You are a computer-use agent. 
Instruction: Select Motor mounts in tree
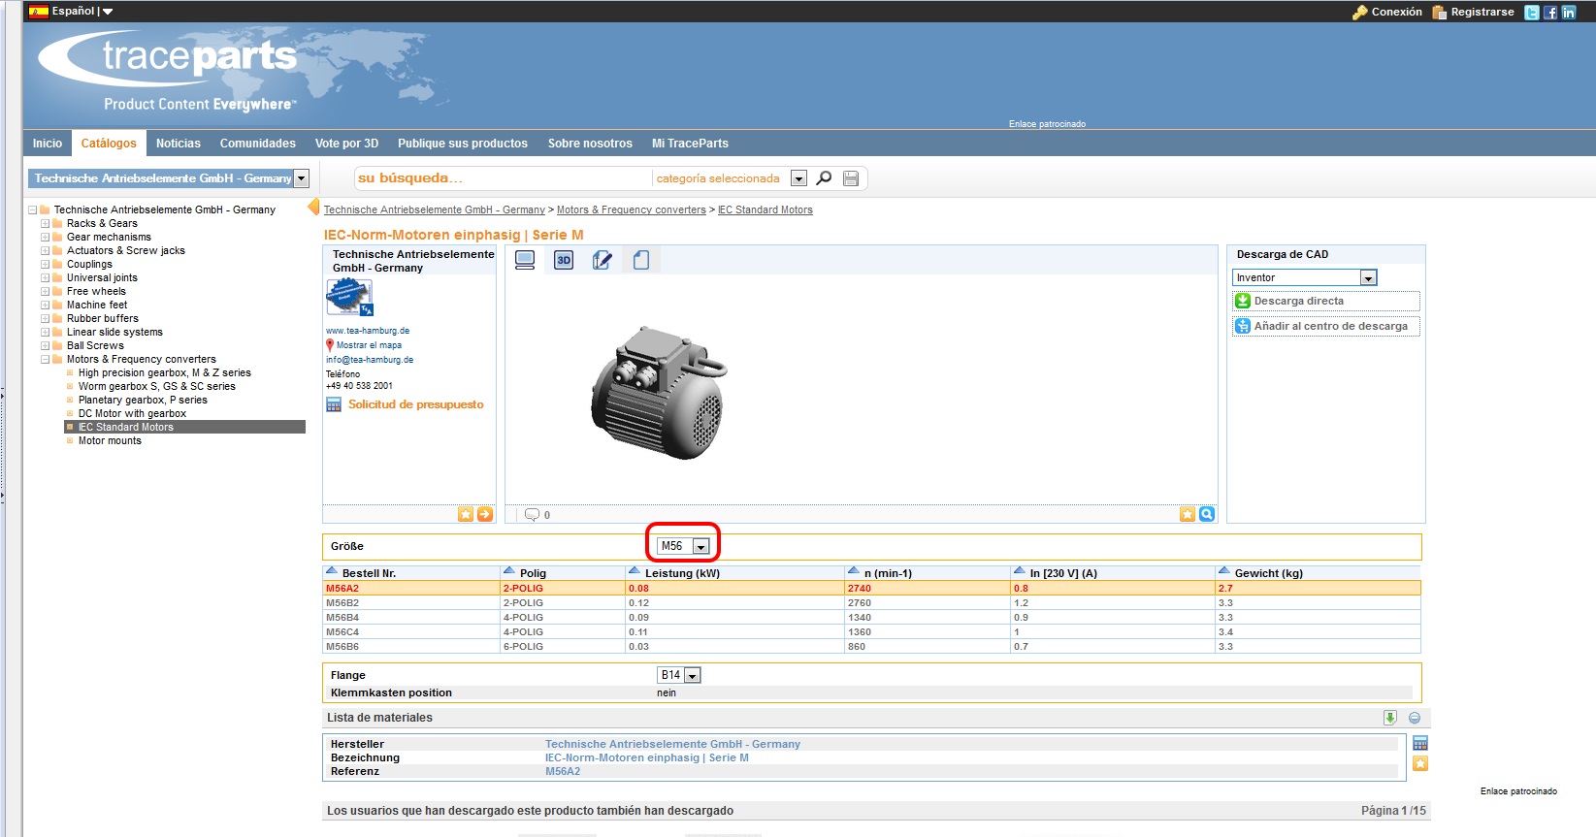click(x=110, y=441)
